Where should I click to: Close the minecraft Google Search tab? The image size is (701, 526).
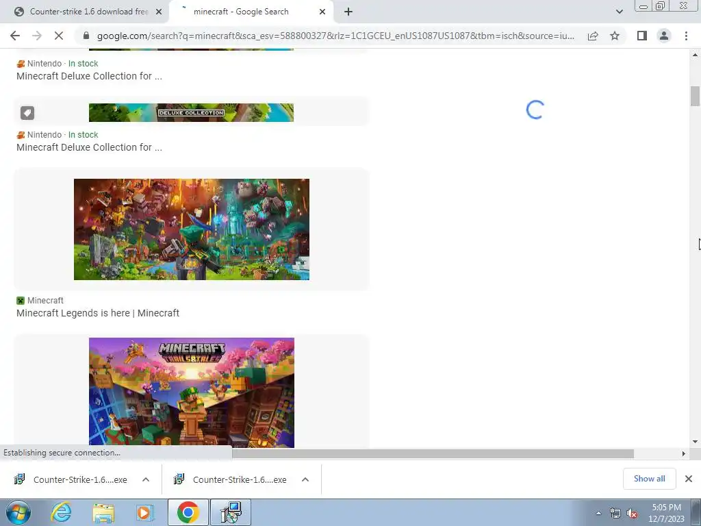click(322, 12)
